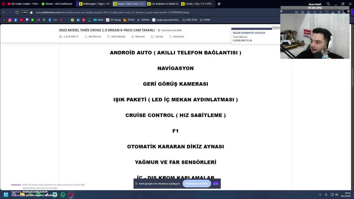This screenshot has height=199, width=354.
Task: Open the MAIL bookmark
Action: [98, 20]
